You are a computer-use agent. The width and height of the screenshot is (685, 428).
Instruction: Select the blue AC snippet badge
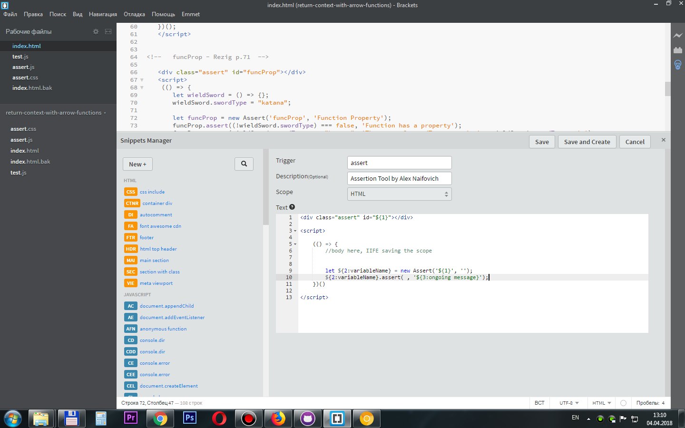pyautogui.click(x=130, y=306)
